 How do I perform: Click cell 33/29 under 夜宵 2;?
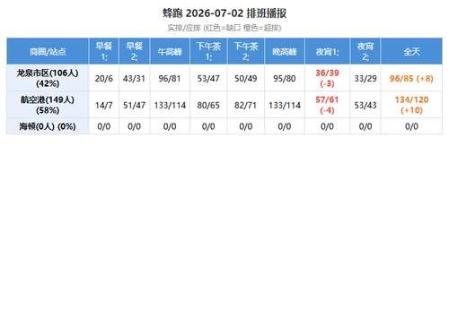pyautogui.click(x=365, y=78)
